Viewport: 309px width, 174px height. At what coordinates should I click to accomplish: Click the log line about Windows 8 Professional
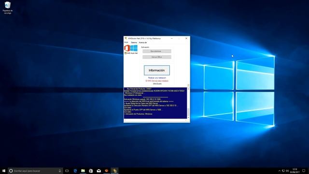click(134, 93)
